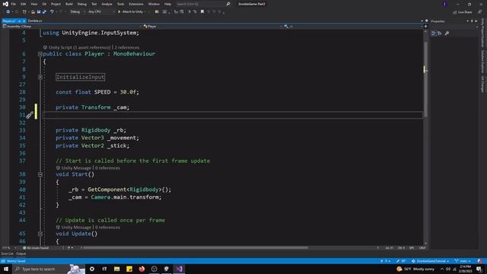Click the undo toolbar icon
Viewport: 487px width, 274px height.
pyautogui.click(x=52, y=12)
